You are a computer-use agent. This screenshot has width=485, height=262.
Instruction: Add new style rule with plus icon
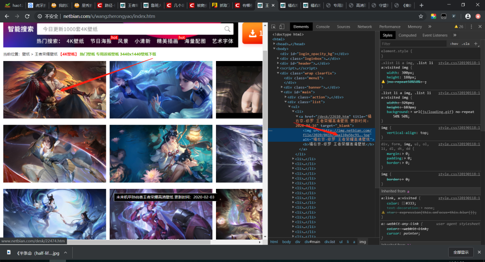(476, 44)
